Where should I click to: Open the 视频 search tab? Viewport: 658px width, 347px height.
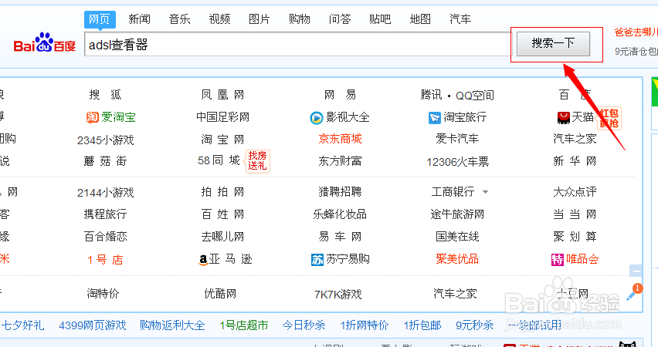click(x=219, y=19)
